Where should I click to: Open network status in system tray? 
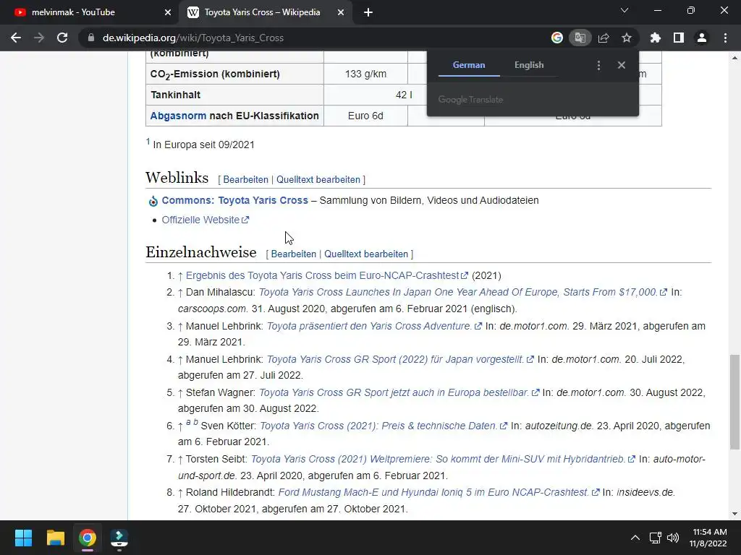pos(656,538)
